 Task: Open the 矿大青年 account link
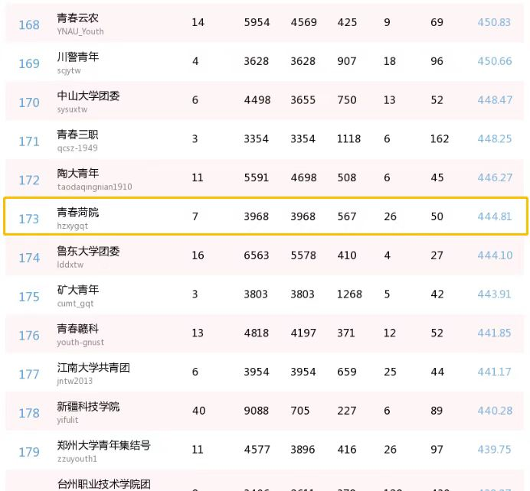point(78,290)
